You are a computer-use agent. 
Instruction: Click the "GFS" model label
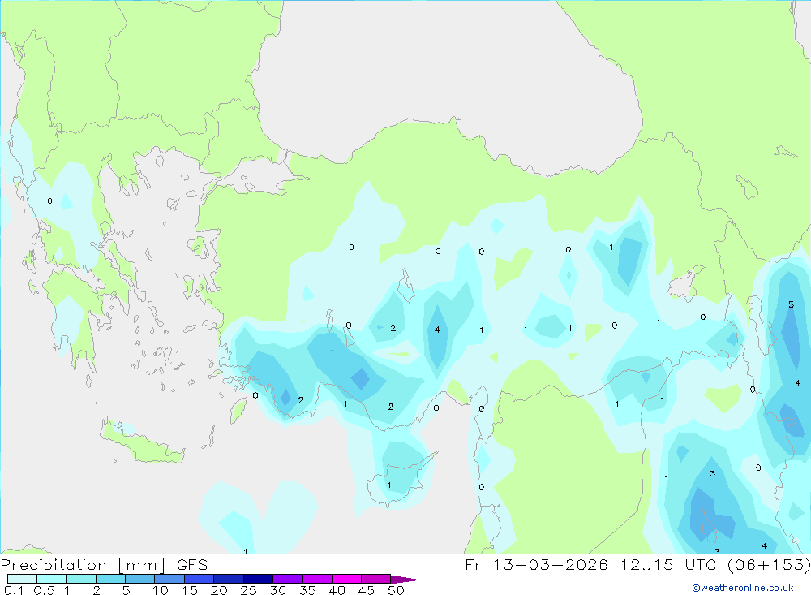click(x=192, y=564)
